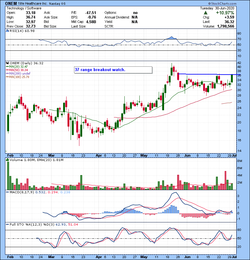Click the Low 32.97 value
The width and height of the screenshot is (250, 260).
(x=31, y=22)
